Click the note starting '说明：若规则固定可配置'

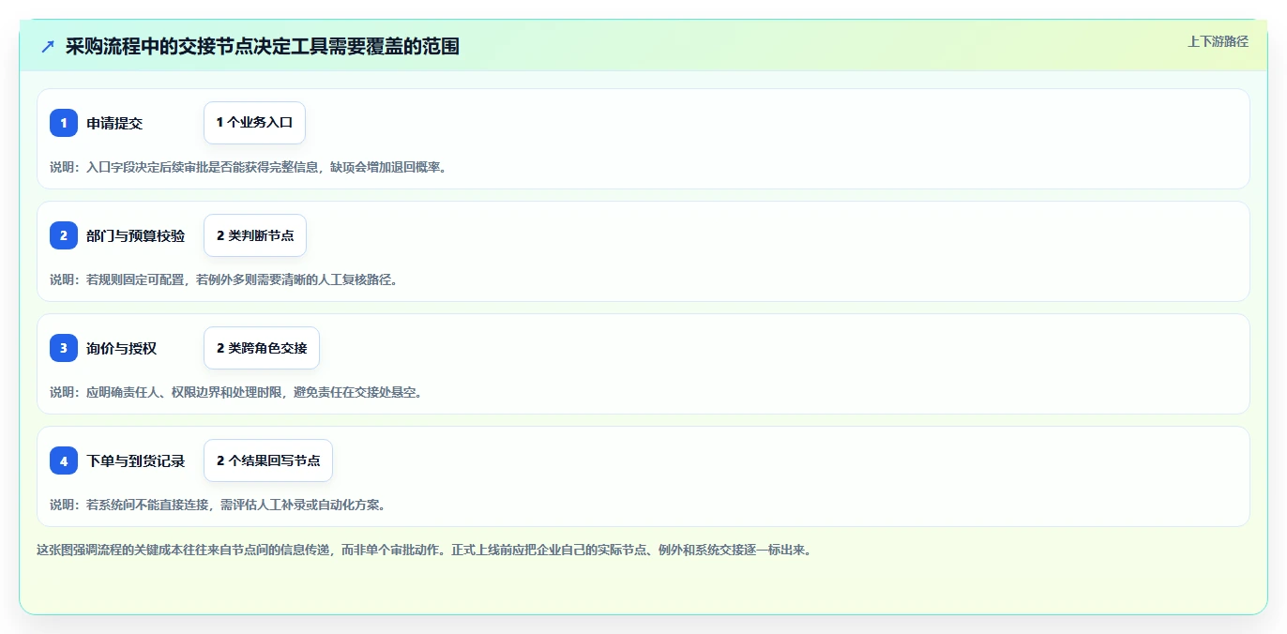[224, 279]
